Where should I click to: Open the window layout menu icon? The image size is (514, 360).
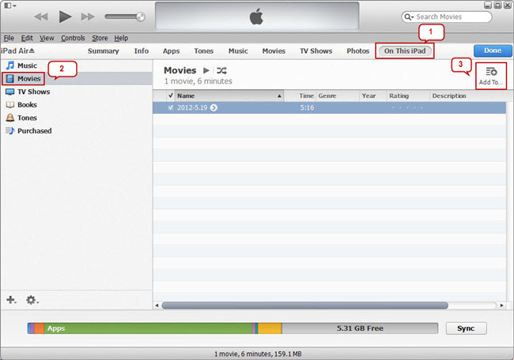(x=9, y=6)
